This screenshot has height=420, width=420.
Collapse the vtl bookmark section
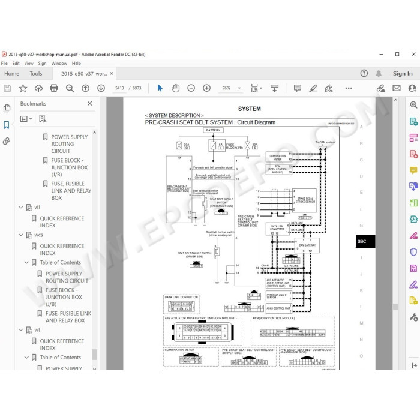pos(21,208)
